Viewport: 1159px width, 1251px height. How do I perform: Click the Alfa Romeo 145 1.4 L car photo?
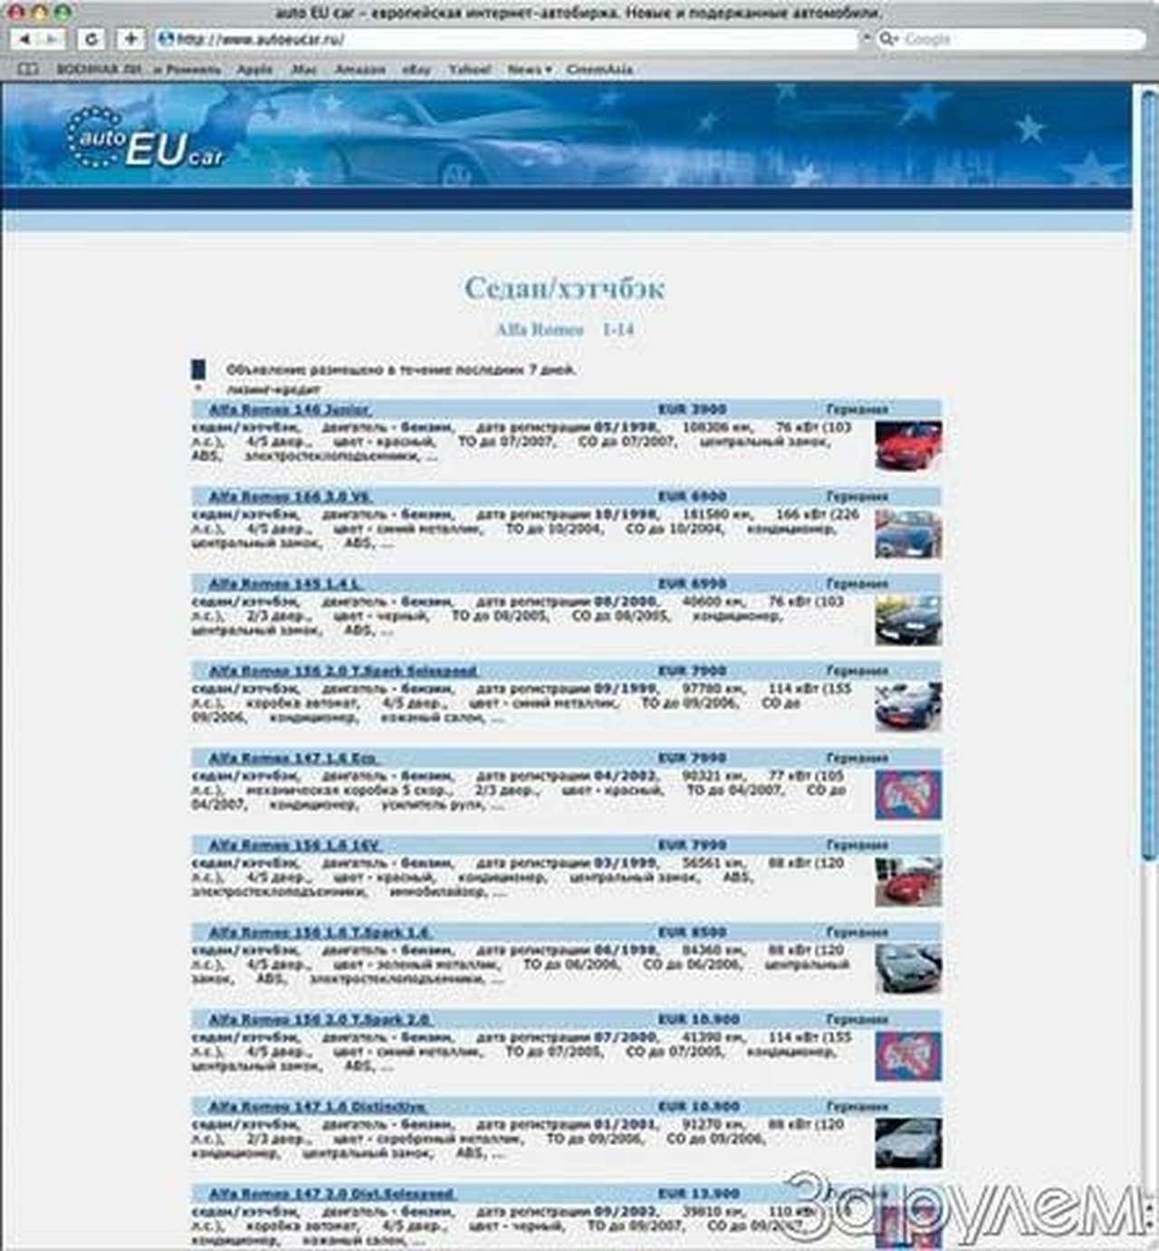click(x=907, y=621)
